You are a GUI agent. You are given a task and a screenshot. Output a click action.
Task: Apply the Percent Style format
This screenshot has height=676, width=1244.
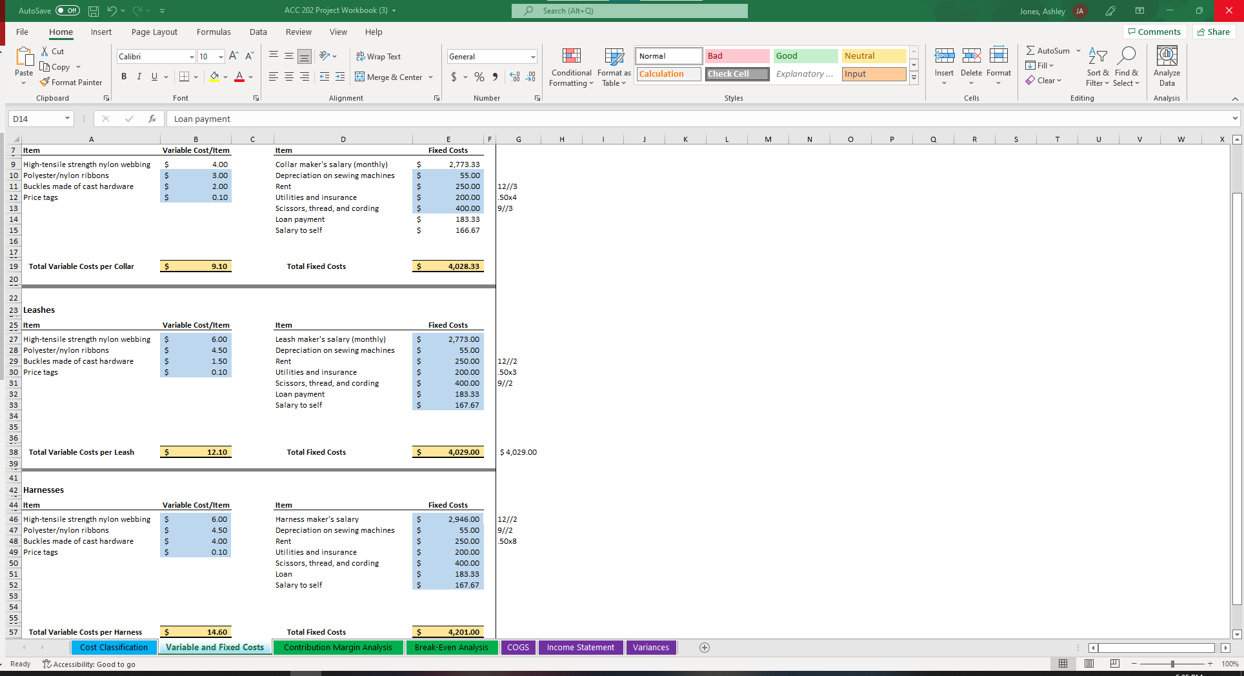click(479, 76)
